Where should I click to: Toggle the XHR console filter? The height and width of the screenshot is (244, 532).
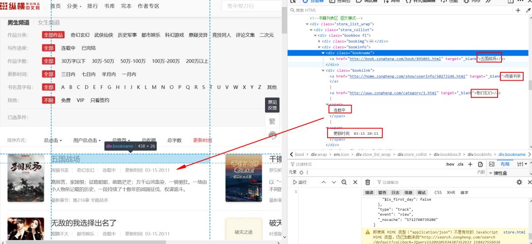tap(451, 192)
